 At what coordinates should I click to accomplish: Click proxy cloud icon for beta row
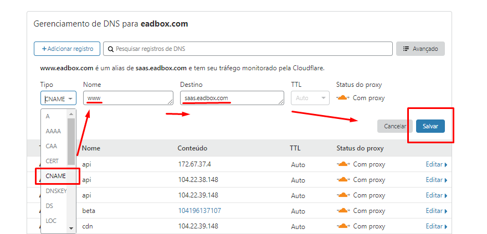coord(343,210)
